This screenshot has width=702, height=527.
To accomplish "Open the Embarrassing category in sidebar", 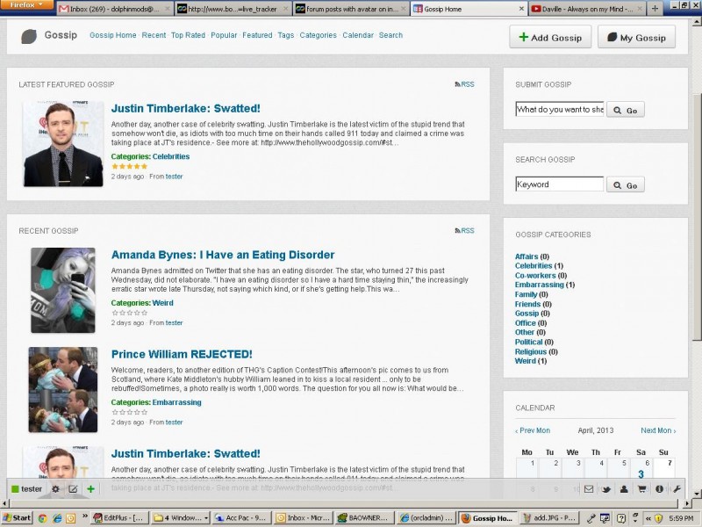I will point(539,285).
